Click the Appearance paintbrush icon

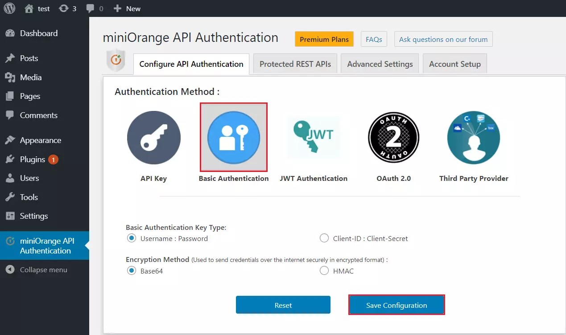tap(10, 140)
